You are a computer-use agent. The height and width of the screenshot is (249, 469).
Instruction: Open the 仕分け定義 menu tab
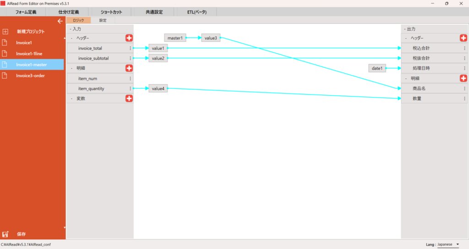69,12
